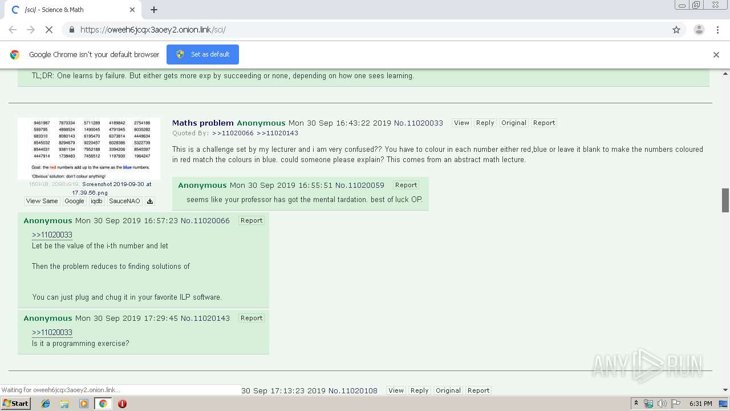Open quoted-by link >>11020143
The image size is (730, 411).
pos(277,133)
